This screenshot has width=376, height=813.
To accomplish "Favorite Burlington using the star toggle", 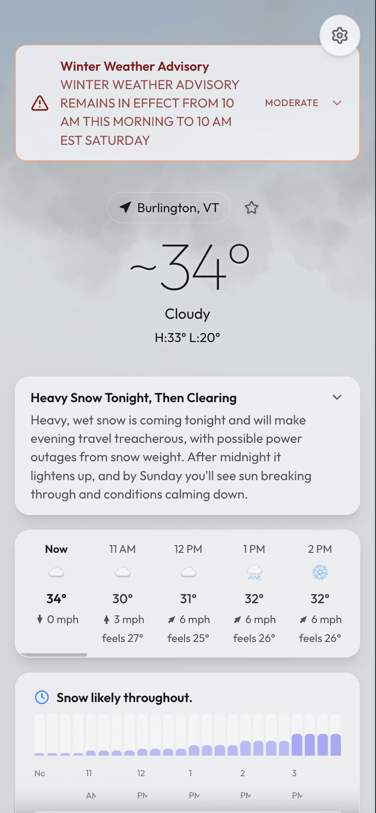I will point(251,207).
